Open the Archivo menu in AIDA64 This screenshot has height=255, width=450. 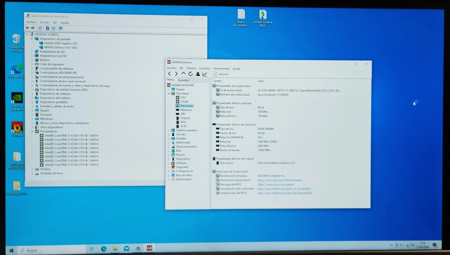[x=172, y=68]
